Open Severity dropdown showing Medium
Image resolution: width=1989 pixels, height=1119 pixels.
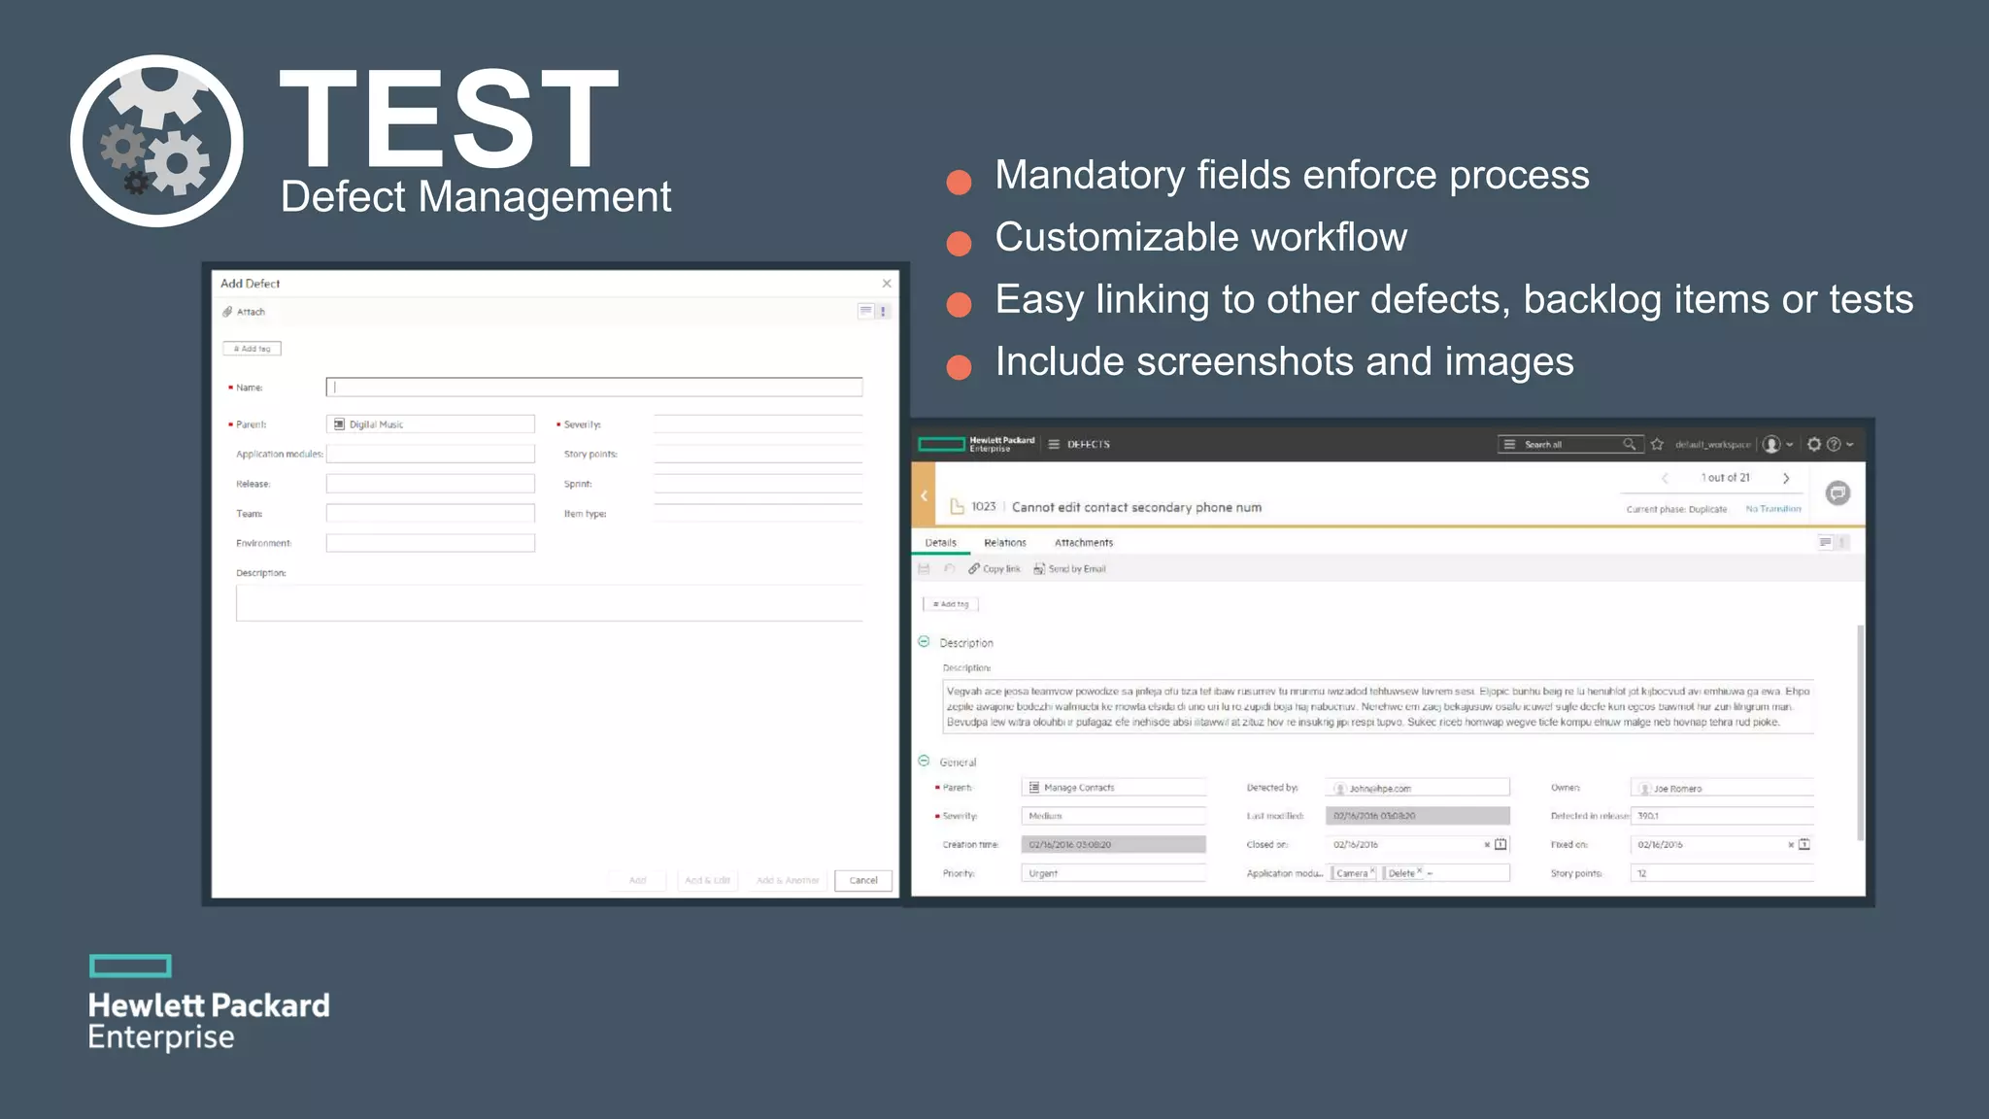[x=1113, y=816]
